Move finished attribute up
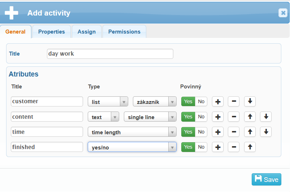The image size is (290, 192). pyautogui.click(x=250, y=147)
